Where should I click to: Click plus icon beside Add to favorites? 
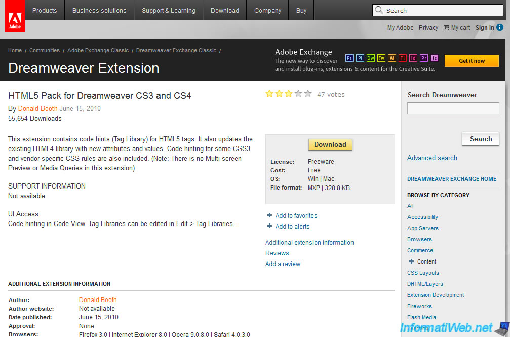tap(269, 215)
